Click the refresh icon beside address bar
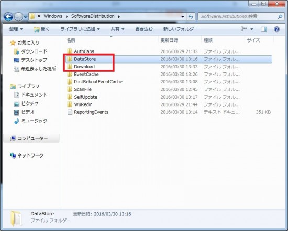The height and width of the screenshot is (231, 288). (x=191, y=17)
